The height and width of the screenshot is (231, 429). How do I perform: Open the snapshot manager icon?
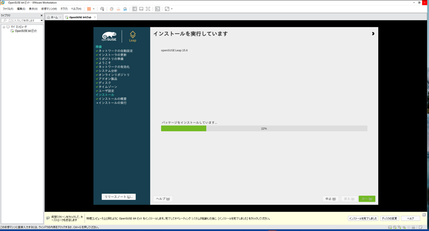click(x=125, y=9)
